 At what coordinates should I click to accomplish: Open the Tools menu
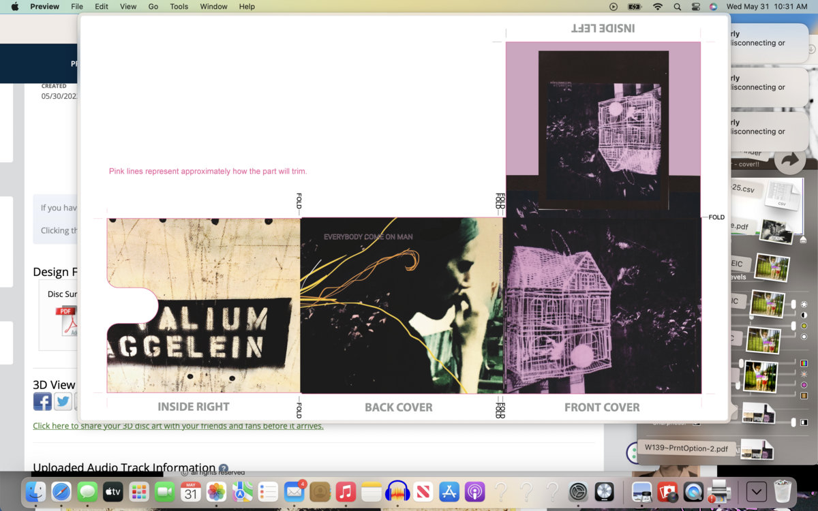click(179, 7)
